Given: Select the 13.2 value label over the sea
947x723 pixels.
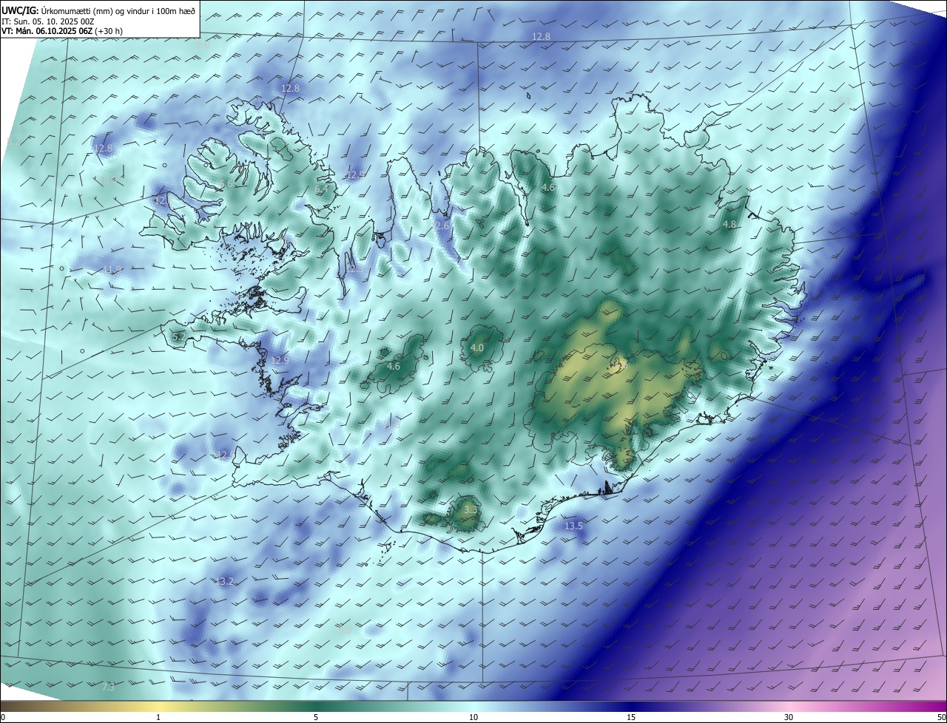Looking at the screenshot, I should [x=224, y=582].
